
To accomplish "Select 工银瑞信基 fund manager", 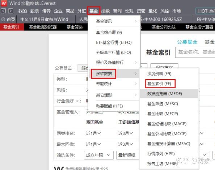I will 128,122.
